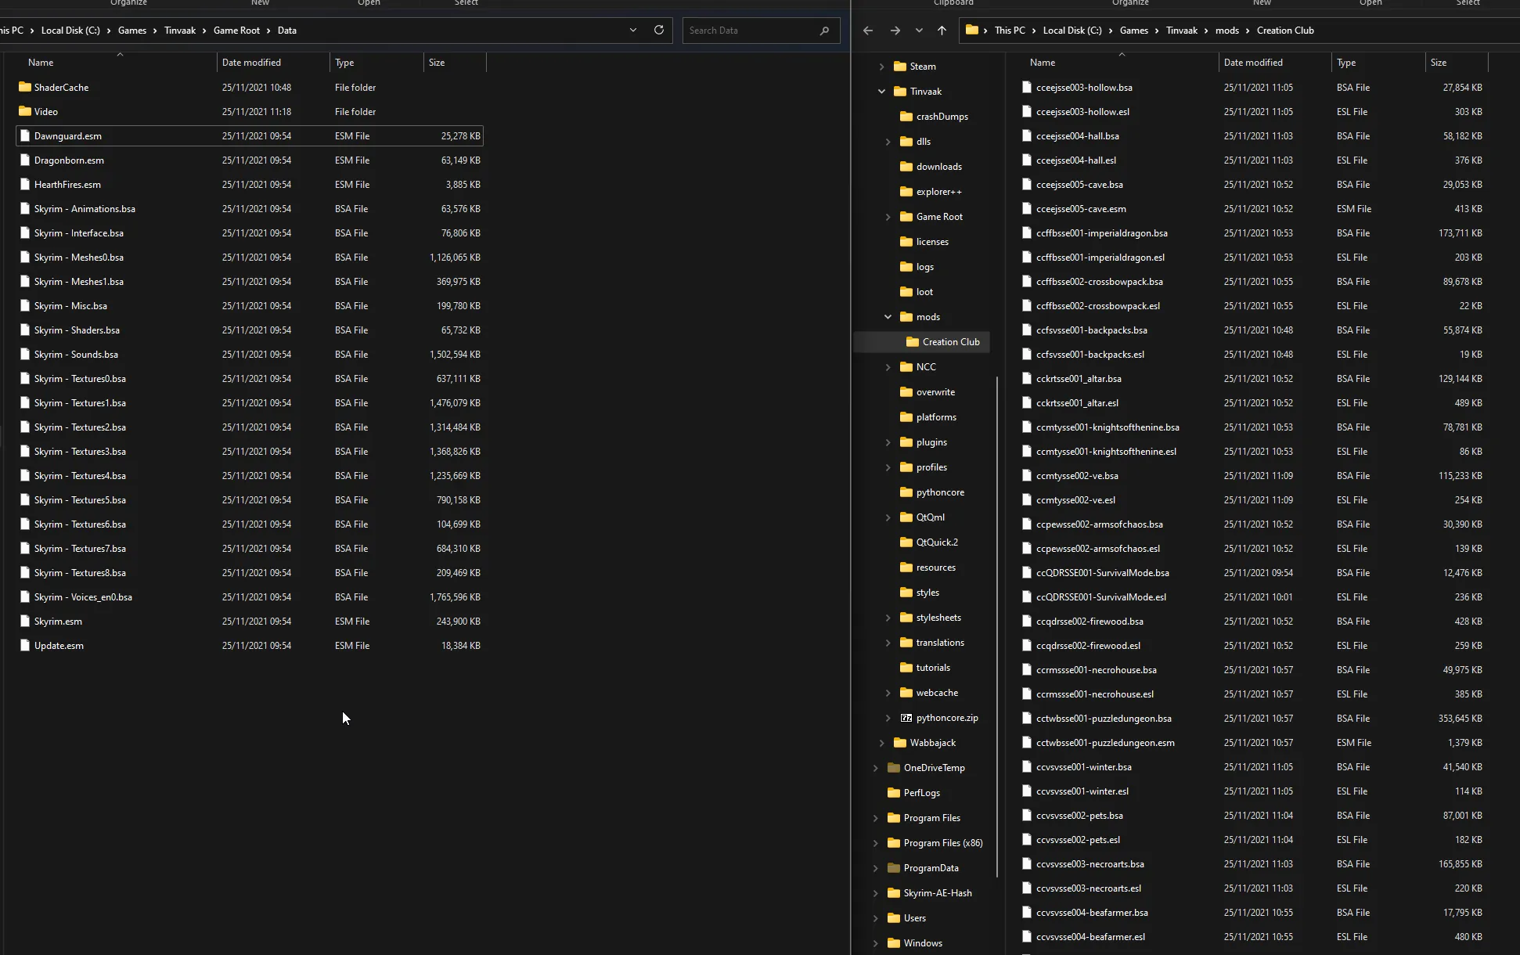Click the up-one-level arrow in right window
This screenshot has width=1520, height=955.
pyautogui.click(x=942, y=31)
